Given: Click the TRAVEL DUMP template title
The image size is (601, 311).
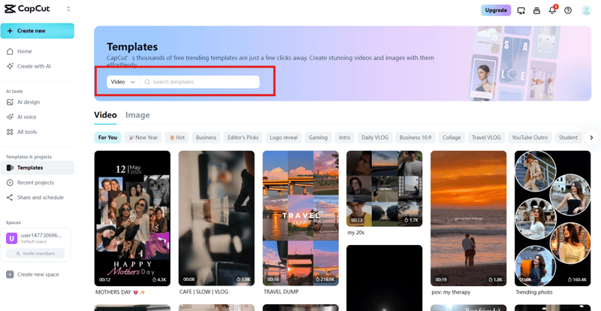Looking at the screenshot, I should point(281,291).
